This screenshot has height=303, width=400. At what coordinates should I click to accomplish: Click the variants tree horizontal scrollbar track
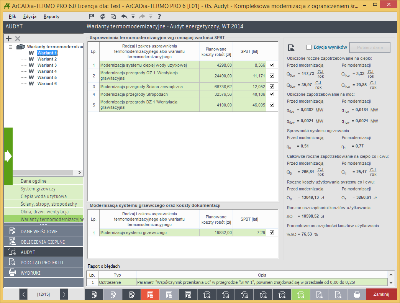[x=43, y=173]
